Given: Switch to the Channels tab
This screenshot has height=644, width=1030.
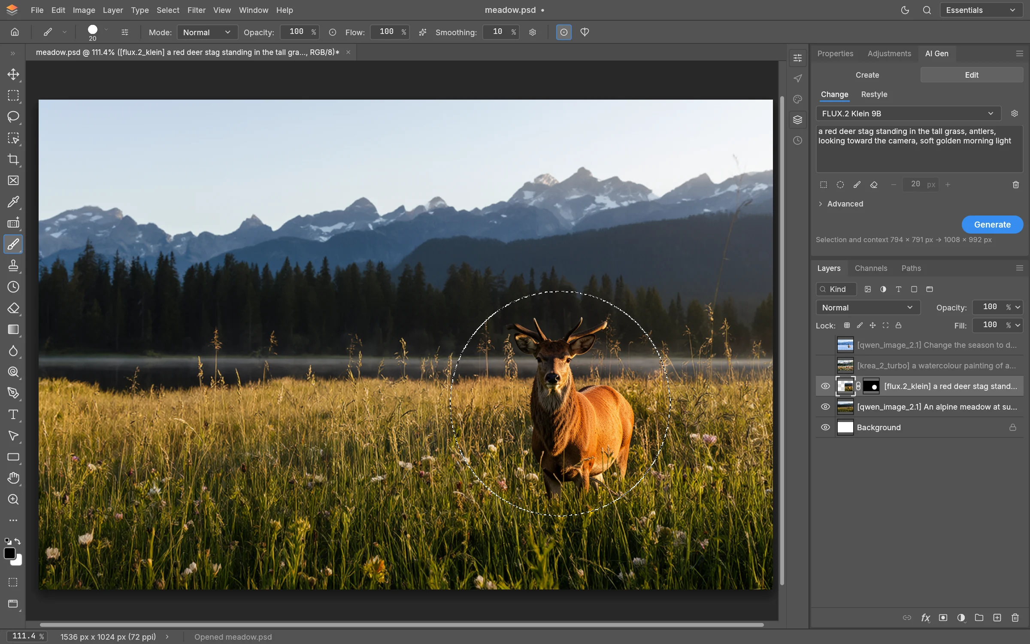Looking at the screenshot, I should coord(871,268).
